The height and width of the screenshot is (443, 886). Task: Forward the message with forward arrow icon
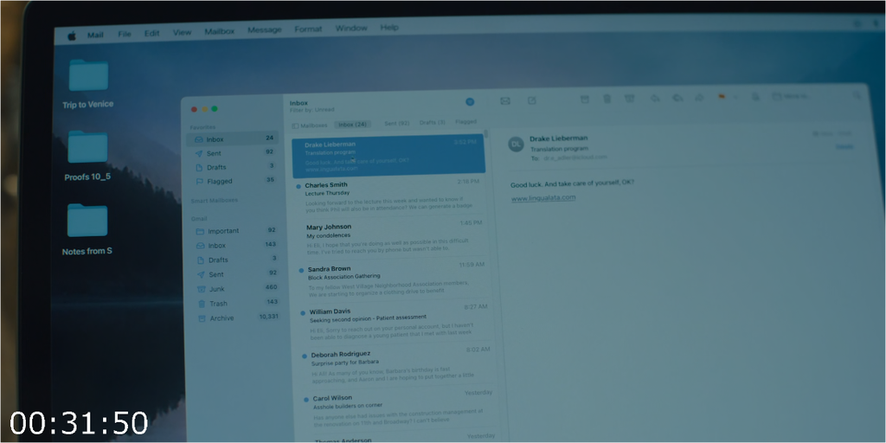coord(699,97)
